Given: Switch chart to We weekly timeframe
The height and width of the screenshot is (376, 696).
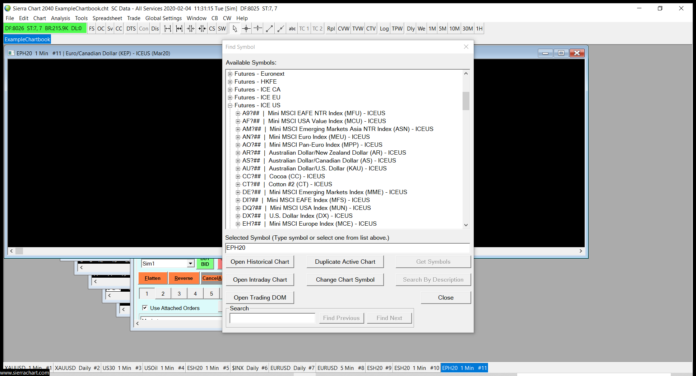Looking at the screenshot, I should [x=422, y=29].
